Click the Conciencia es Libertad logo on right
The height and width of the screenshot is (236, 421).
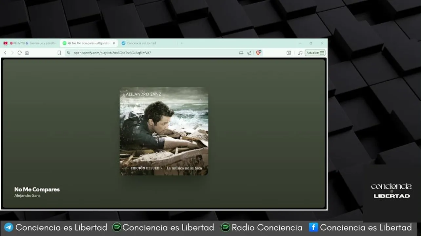pyautogui.click(x=391, y=191)
